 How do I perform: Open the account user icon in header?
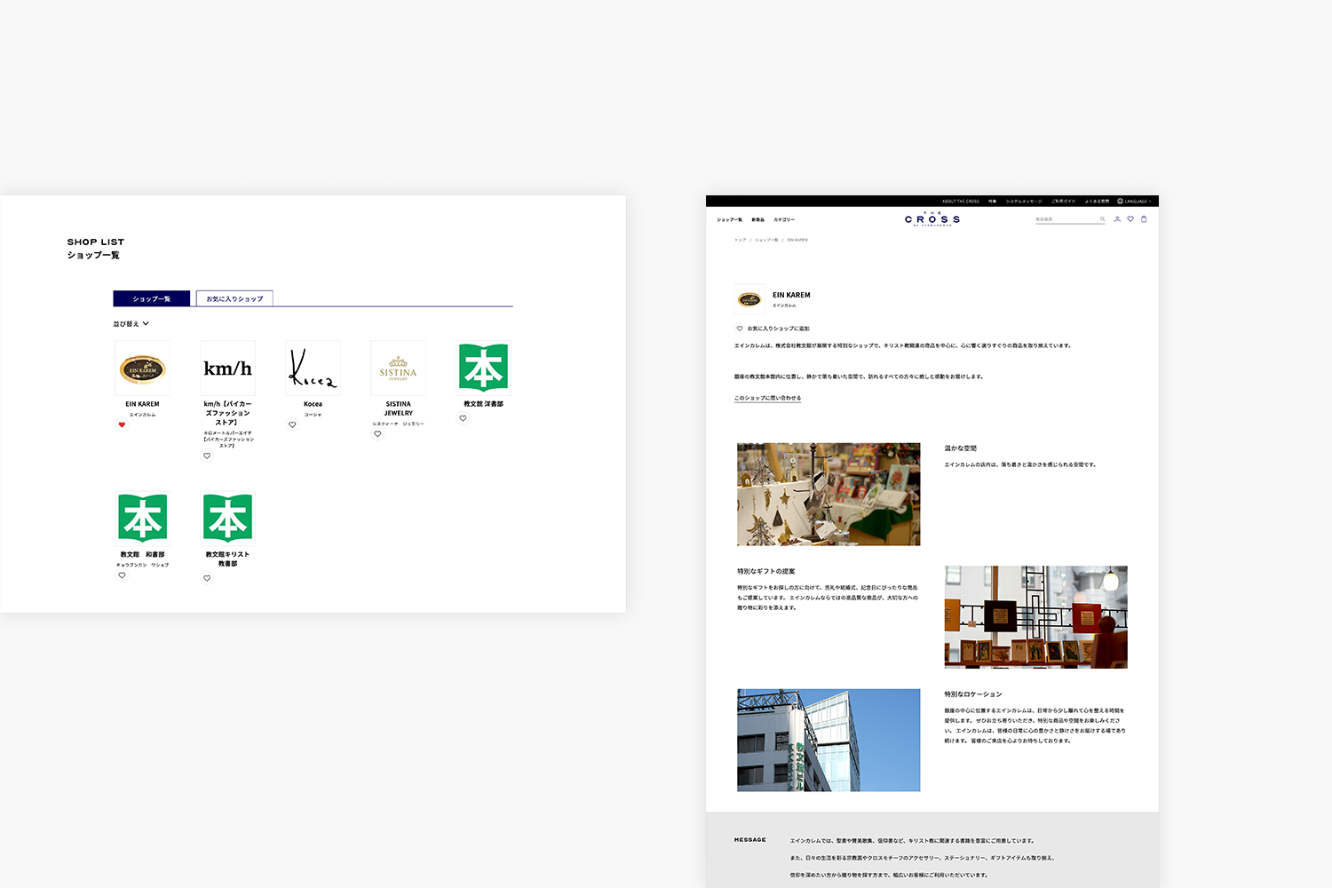click(1117, 219)
